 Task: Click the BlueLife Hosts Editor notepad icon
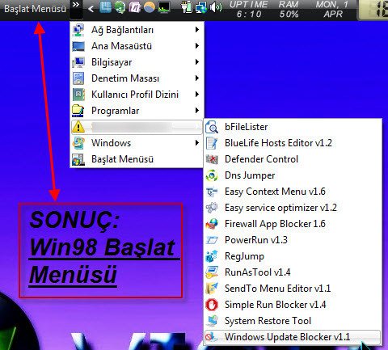coord(212,143)
